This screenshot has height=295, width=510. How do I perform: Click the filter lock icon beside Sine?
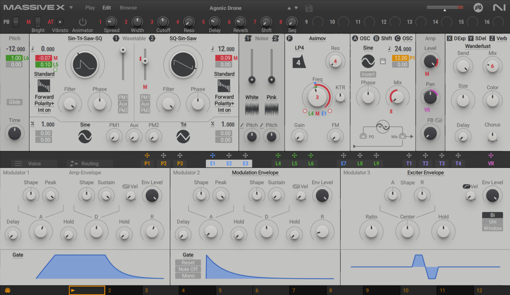click(x=383, y=61)
